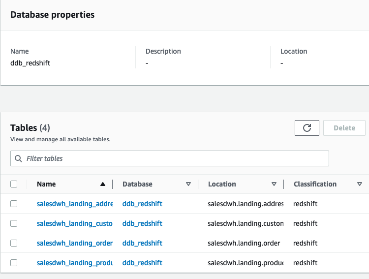Open the Database column sort arrow
Viewport: 369px width, 279px height.
point(188,184)
